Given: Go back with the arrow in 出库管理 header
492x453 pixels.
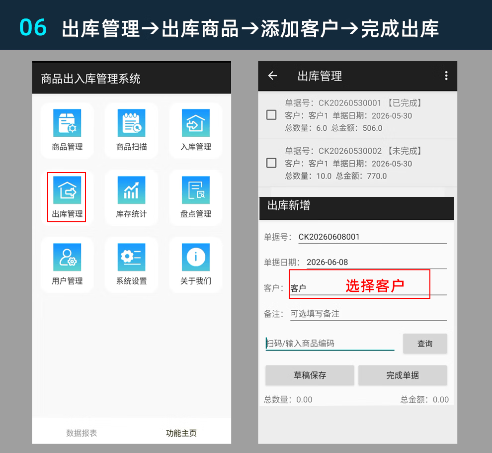Looking at the screenshot, I should [x=272, y=76].
